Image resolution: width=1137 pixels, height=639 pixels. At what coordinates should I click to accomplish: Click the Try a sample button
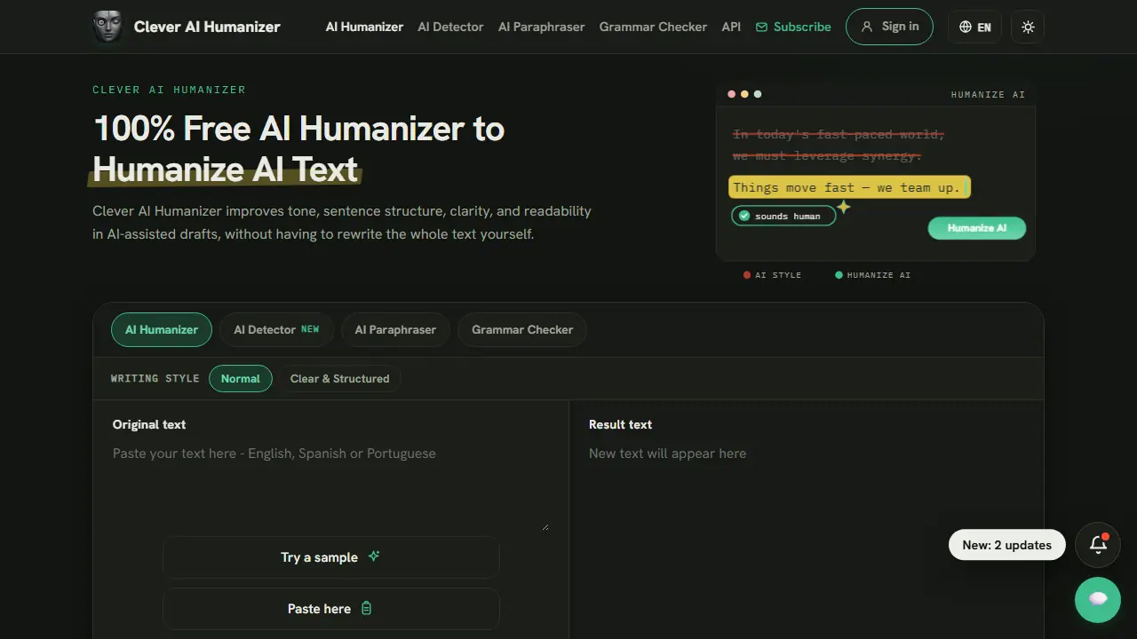tap(330, 557)
